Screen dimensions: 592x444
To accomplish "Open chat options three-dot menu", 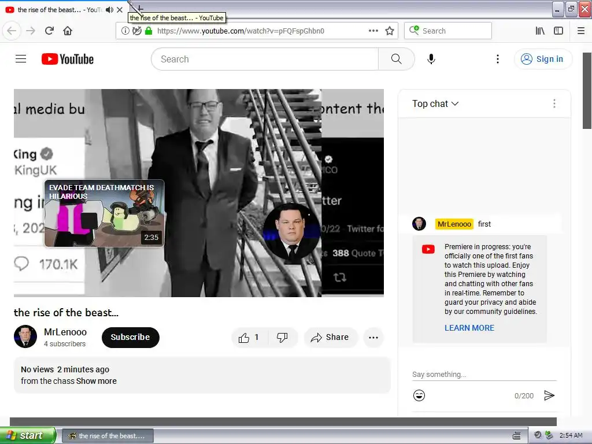I will [554, 103].
